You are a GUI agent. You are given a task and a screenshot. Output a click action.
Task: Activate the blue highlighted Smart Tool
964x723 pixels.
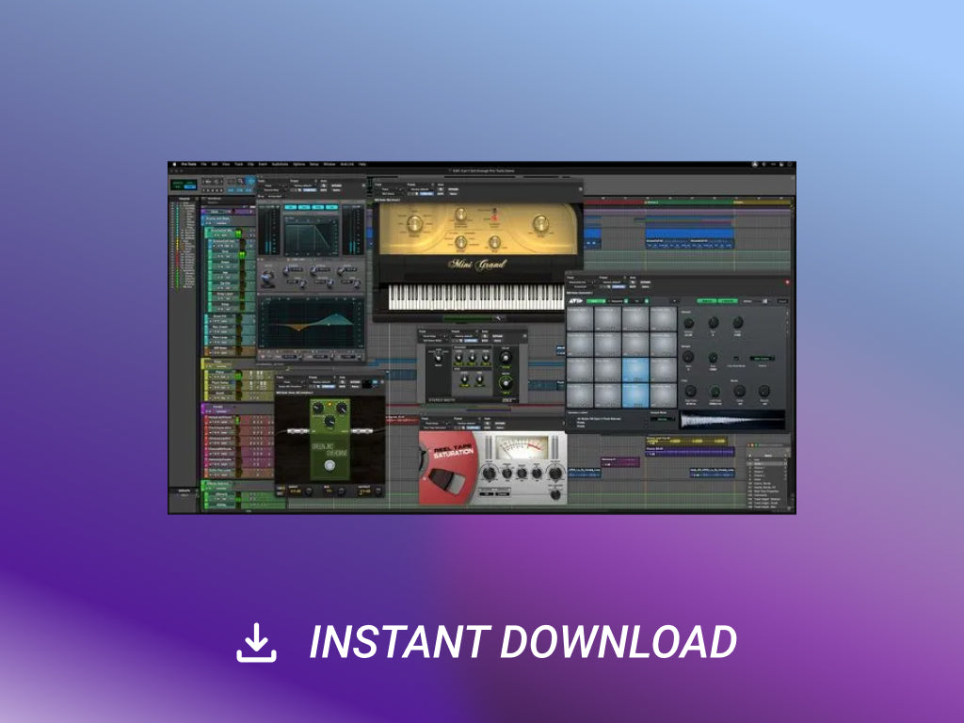pyautogui.click(x=250, y=182)
